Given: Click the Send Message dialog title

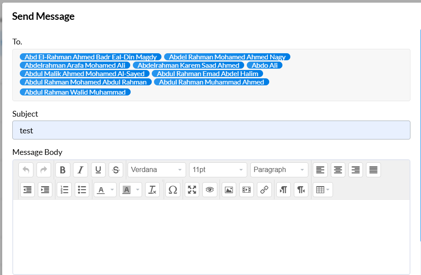Looking at the screenshot, I should click(43, 16).
